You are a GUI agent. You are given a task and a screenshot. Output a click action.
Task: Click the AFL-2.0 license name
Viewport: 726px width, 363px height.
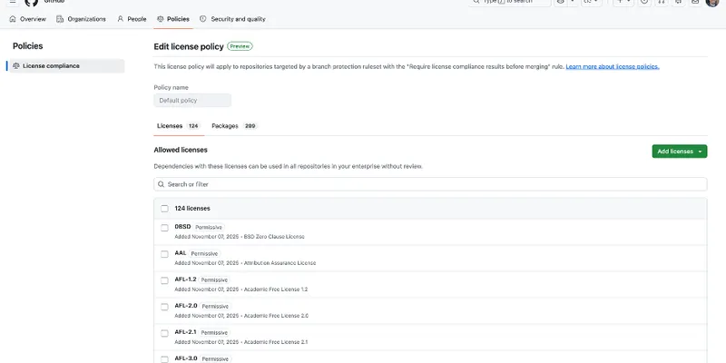click(x=186, y=306)
